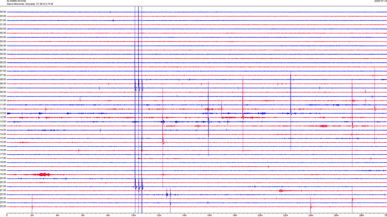The width and height of the screenshot is (387, 217).
Task: Click the date label in the header
Action: (381, 1)
